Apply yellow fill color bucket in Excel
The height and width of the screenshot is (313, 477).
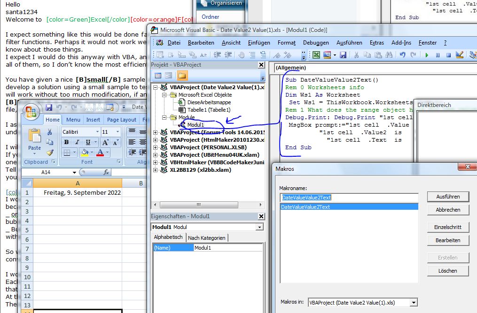click(85, 153)
